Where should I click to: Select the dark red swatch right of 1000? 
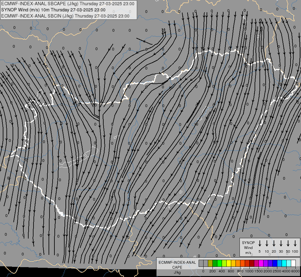point(252,263)
